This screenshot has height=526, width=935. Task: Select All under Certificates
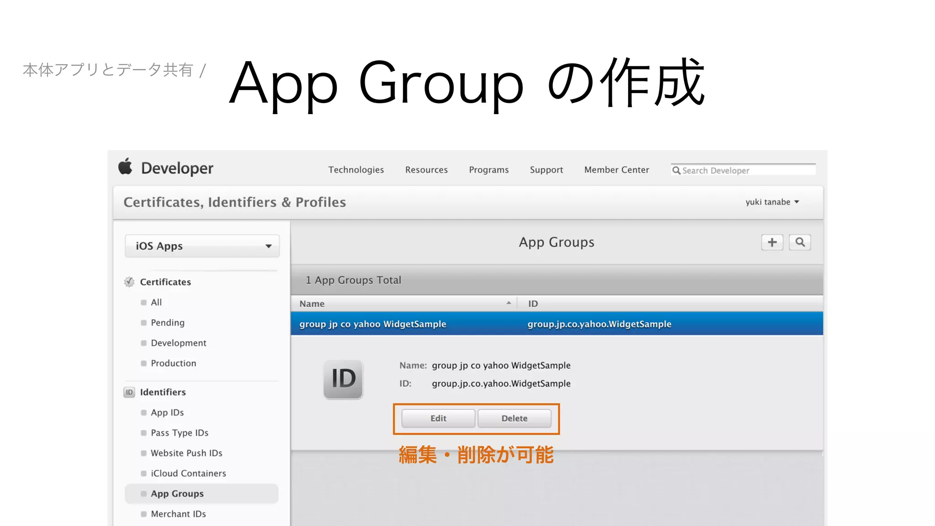(156, 302)
